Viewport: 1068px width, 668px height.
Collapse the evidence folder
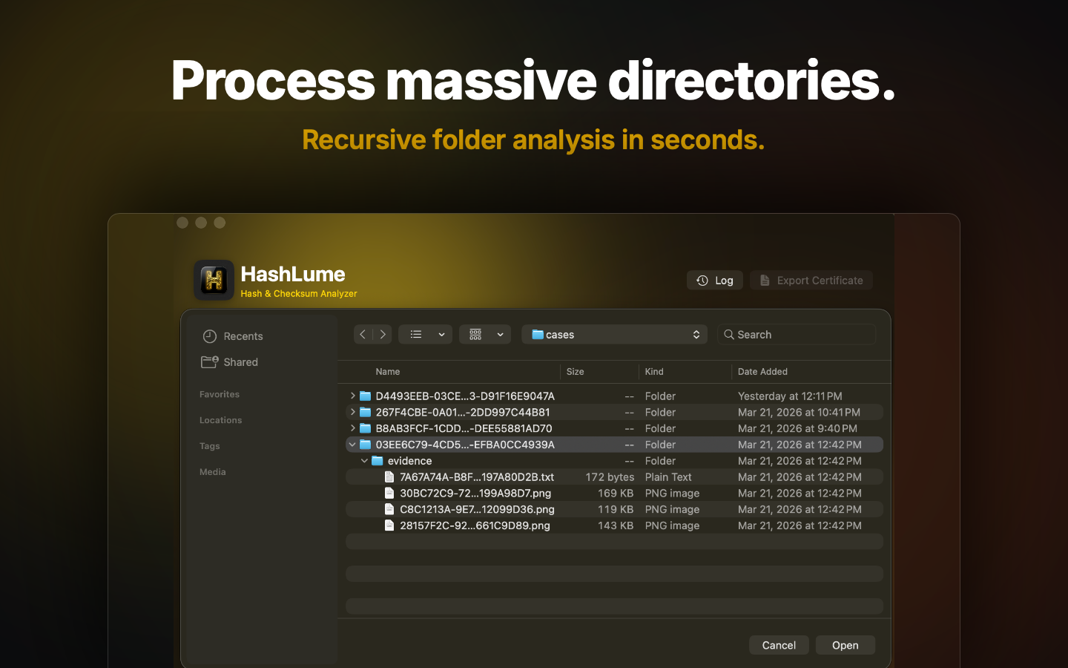[364, 460]
